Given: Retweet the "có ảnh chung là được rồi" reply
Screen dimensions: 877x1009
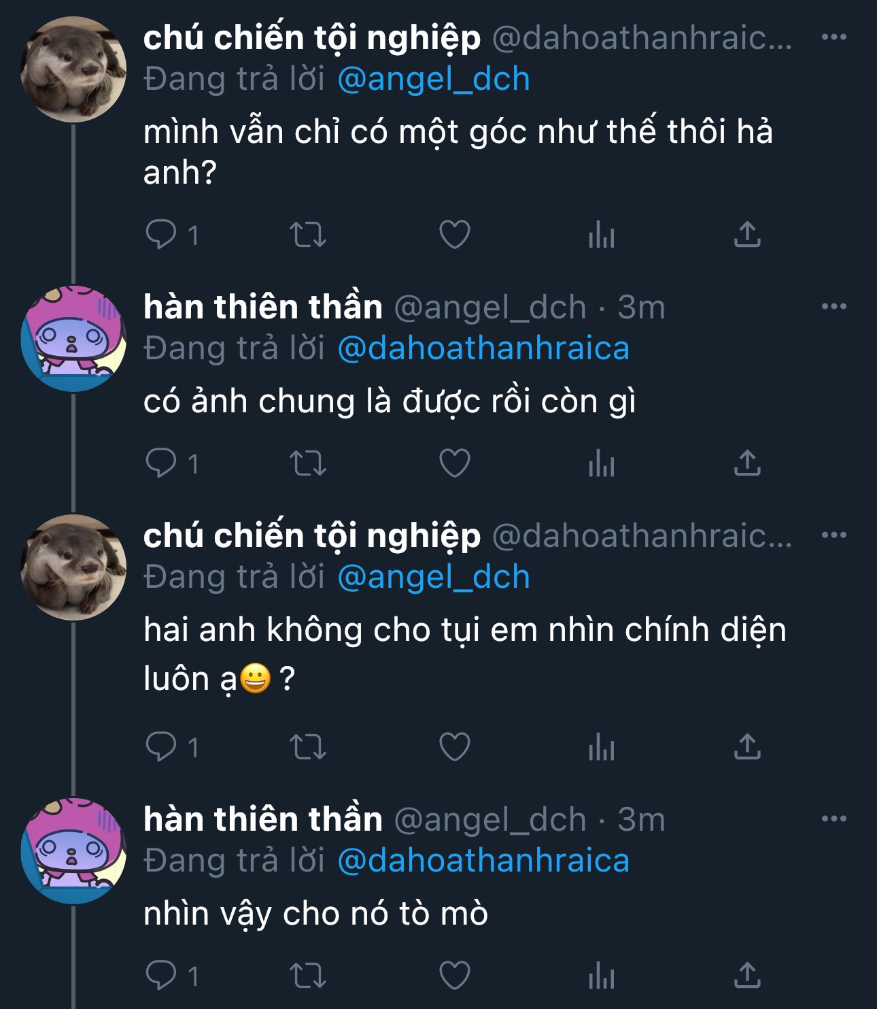Looking at the screenshot, I should [308, 463].
